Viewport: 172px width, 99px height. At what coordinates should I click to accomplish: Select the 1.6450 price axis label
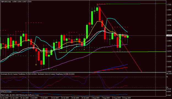click(169, 41)
